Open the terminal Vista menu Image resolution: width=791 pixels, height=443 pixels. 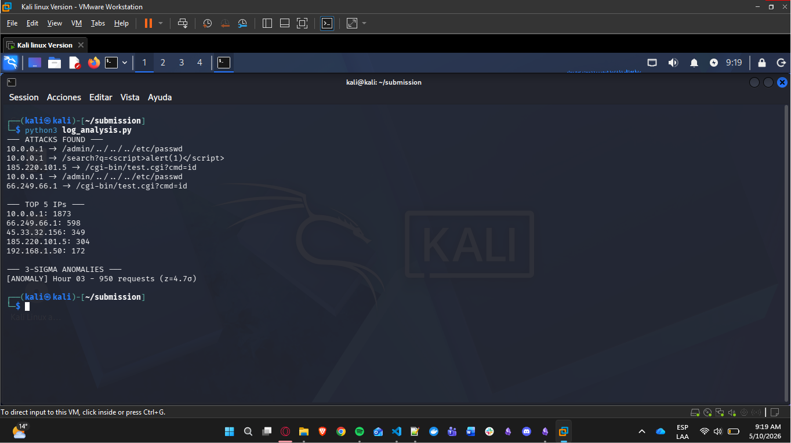coord(130,97)
